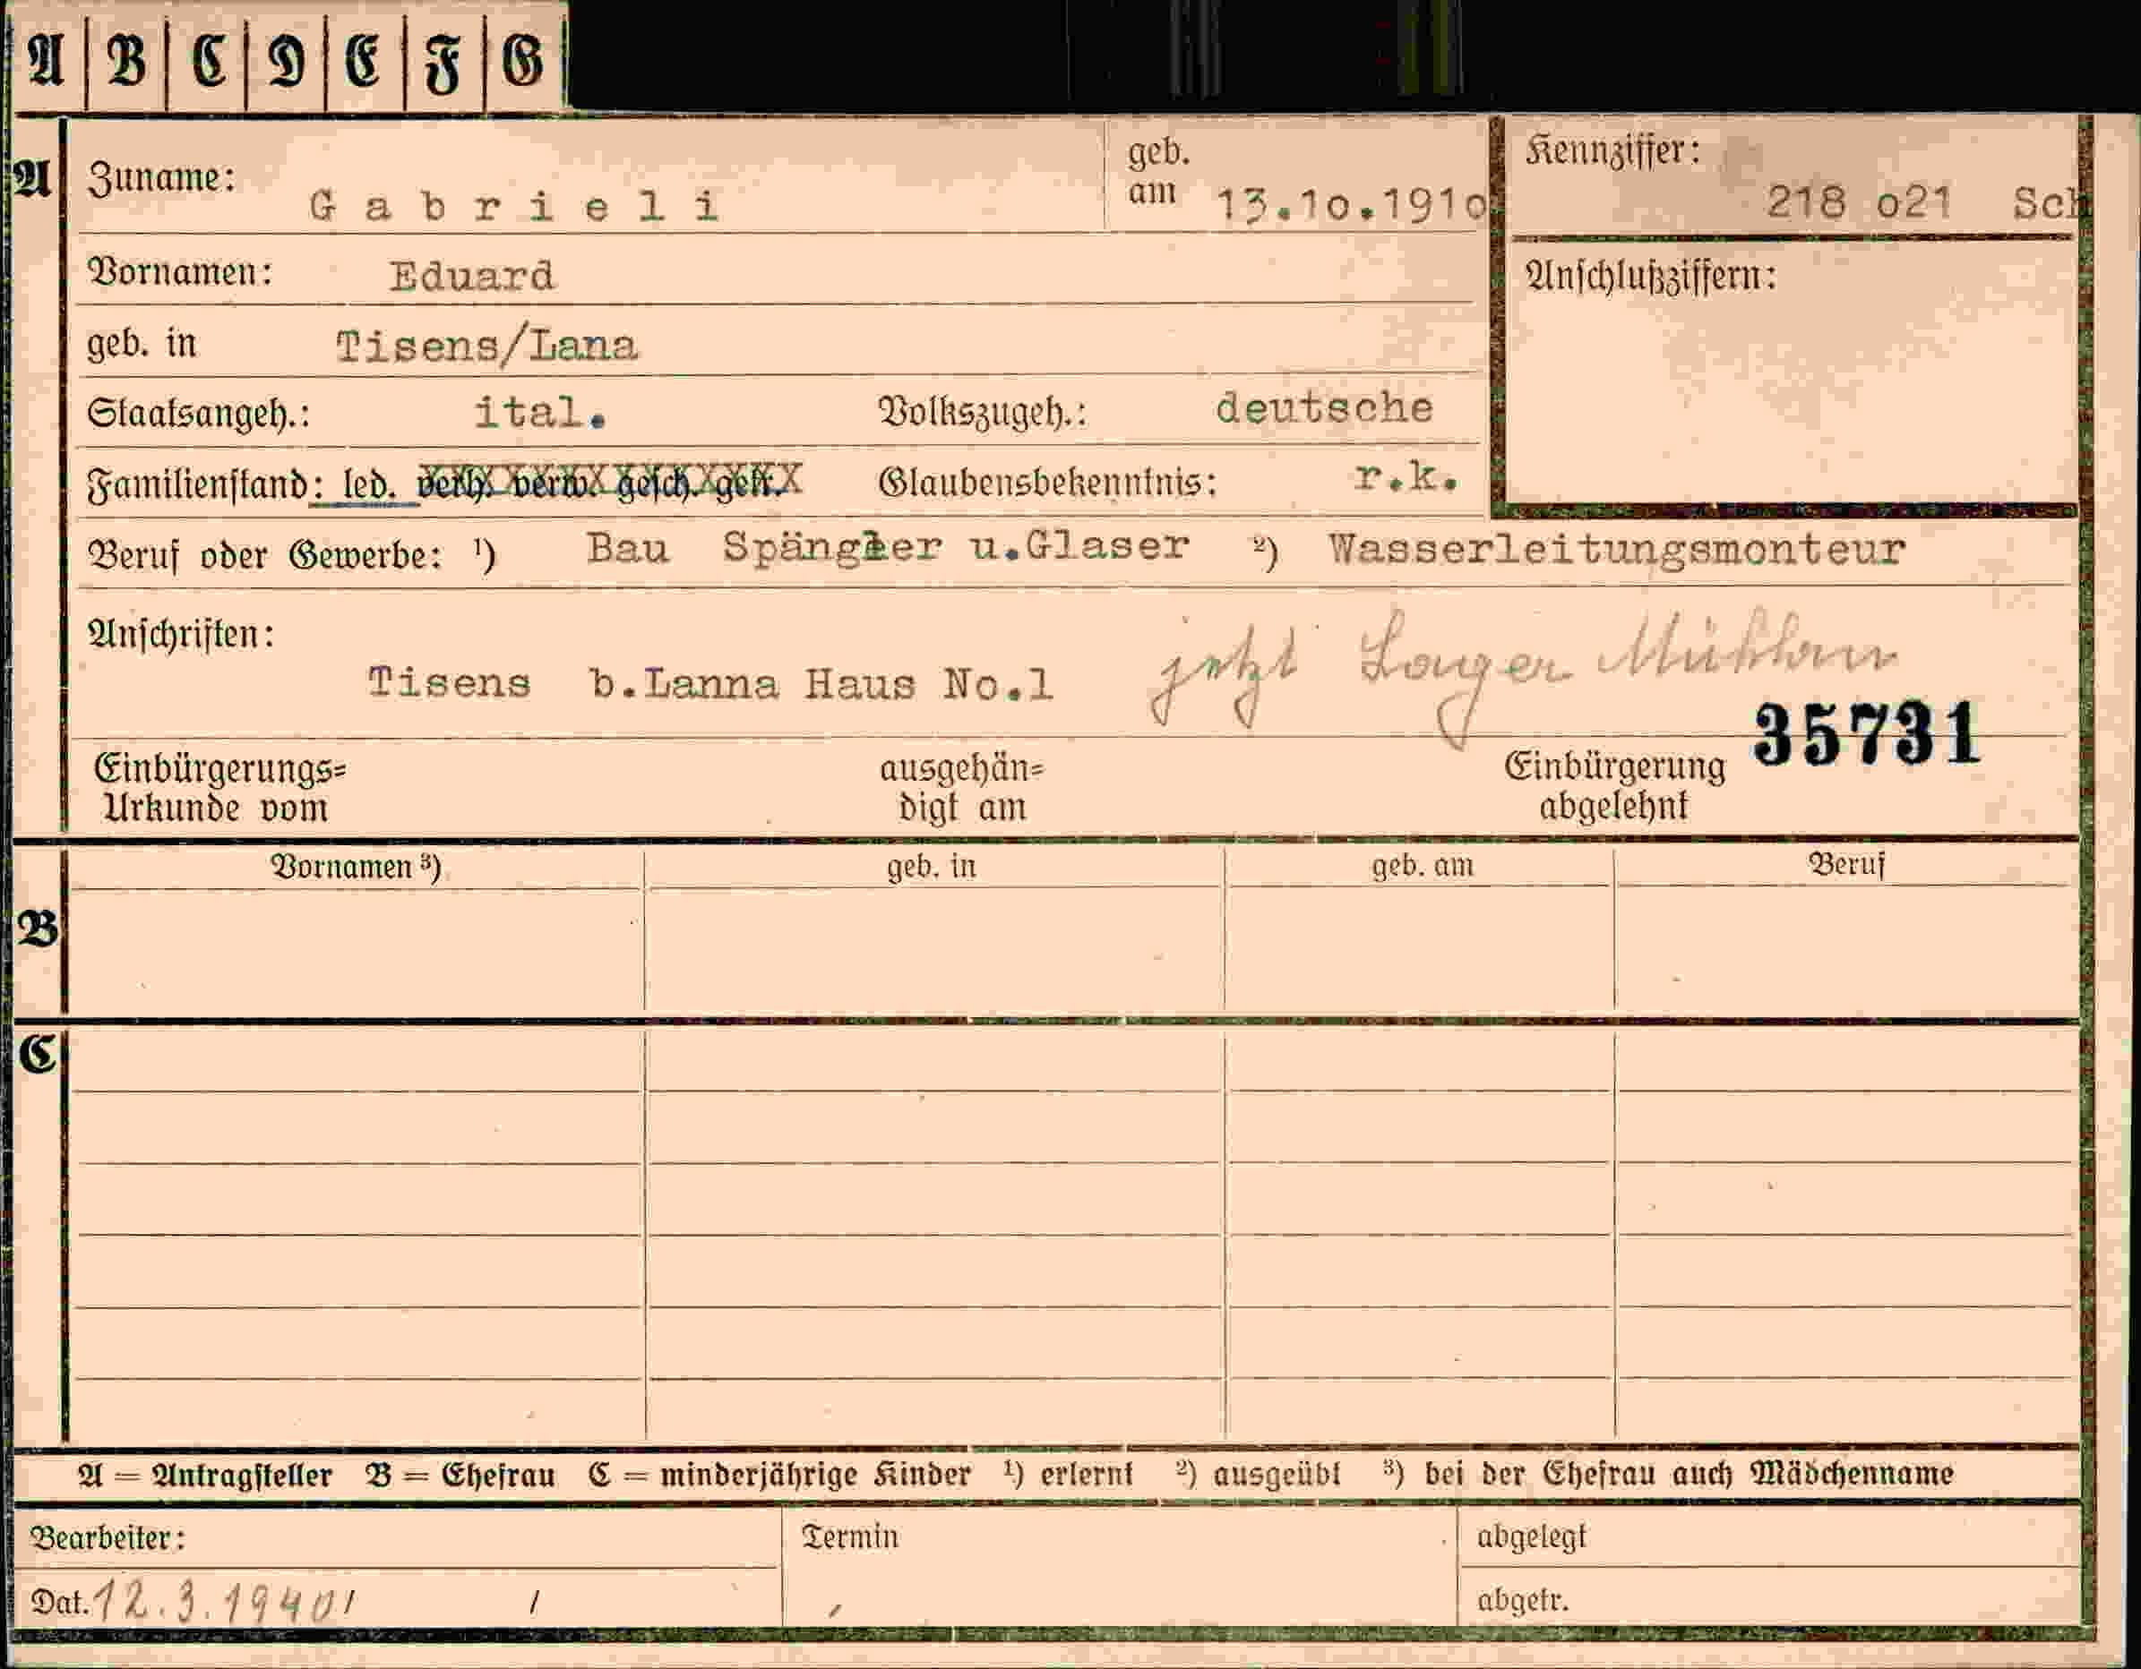Screen dimensions: 2141x1669
Task: Click the ethnicity value 'deutsche'
Action: 1324,407
